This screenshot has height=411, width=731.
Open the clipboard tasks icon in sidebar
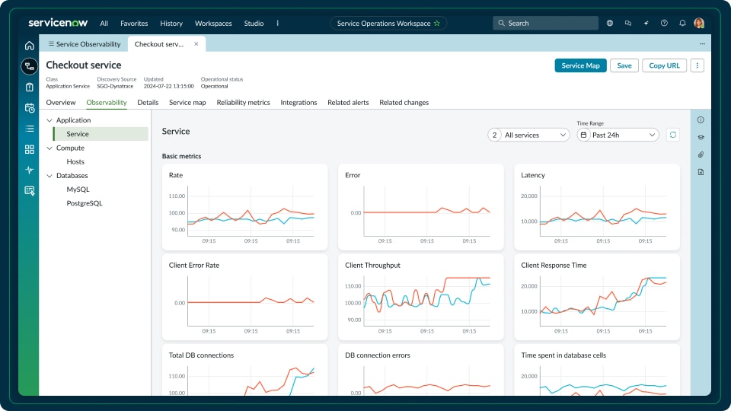(30, 87)
